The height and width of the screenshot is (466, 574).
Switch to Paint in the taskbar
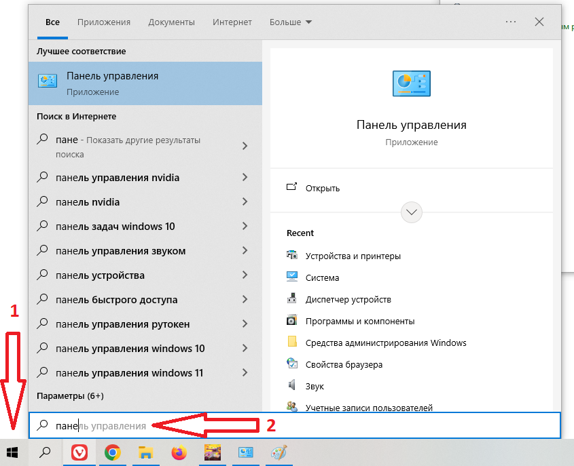coord(279,452)
